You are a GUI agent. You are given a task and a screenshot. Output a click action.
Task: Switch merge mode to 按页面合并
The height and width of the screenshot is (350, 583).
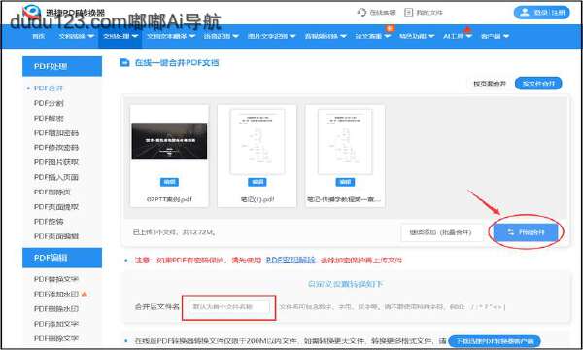coord(490,84)
